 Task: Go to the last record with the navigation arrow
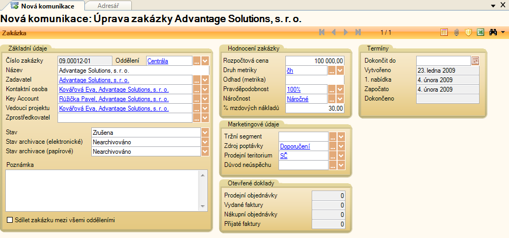tap(359, 32)
